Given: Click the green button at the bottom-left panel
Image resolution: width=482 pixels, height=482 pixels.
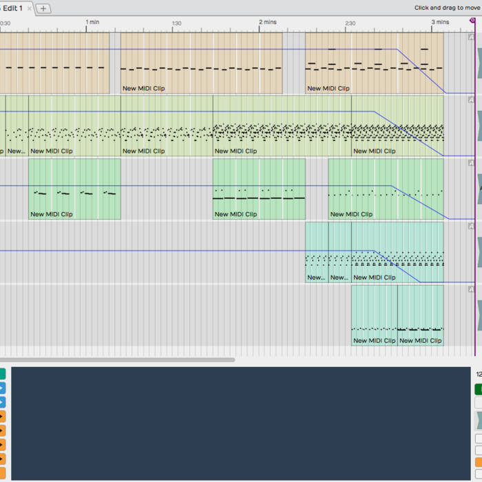Looking at the screenshot, I should [2, 374].
